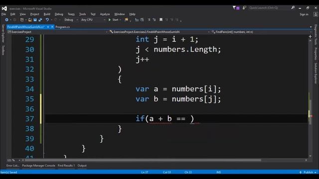Open the Debug menu

(59, 14)
